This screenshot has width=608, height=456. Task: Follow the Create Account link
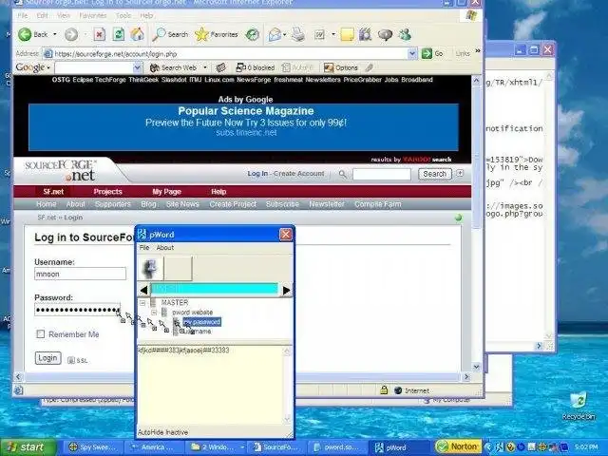[298, 174]
